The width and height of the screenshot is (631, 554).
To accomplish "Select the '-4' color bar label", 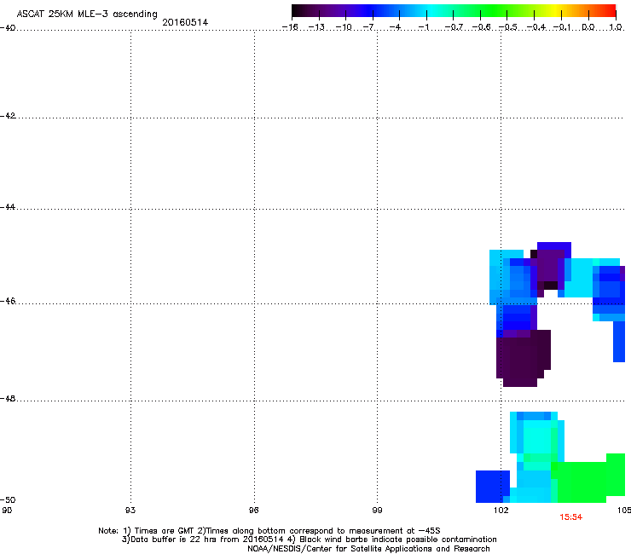I will tap(395, 27).
